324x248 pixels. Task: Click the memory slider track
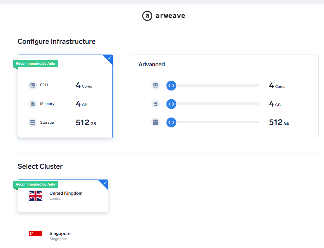coord(215,104)
